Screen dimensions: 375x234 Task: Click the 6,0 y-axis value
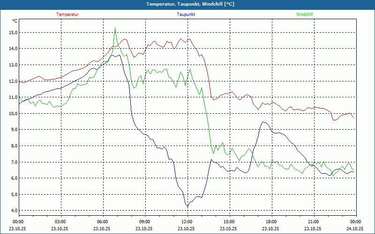pyautogui.click(x=14, y=178)
